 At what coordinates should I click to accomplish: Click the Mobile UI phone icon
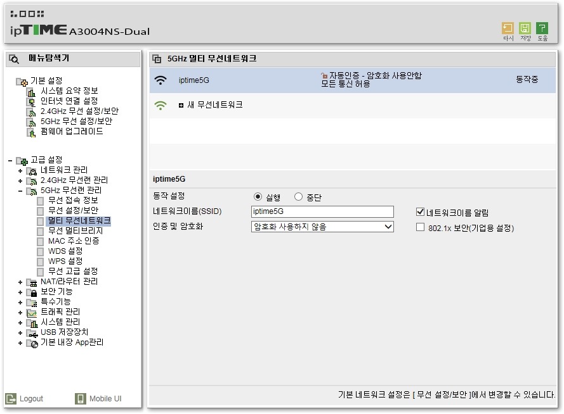tap(80, 399)
